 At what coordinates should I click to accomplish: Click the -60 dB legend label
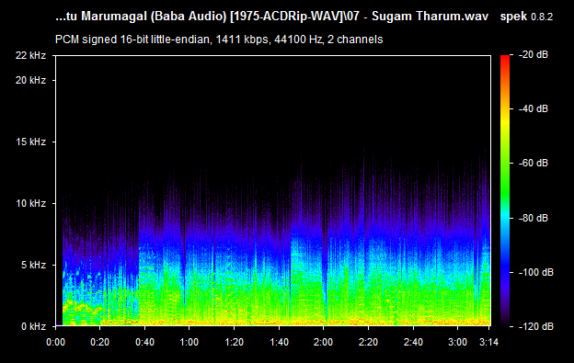(534, 163)
